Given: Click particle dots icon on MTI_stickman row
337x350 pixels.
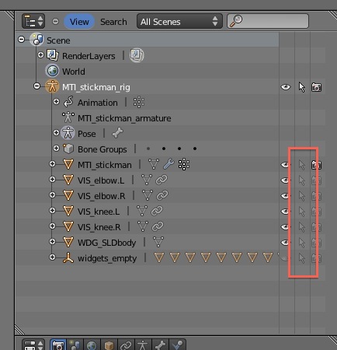Looking at the screenshot, I should tap(184, 164).
